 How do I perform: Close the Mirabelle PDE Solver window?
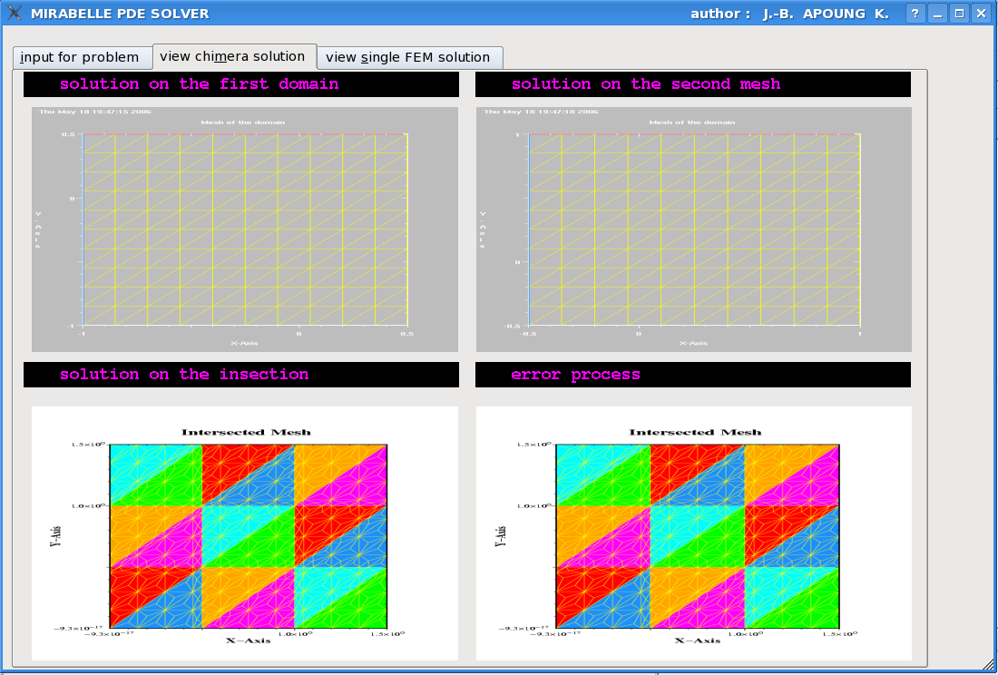pos(981,14)
